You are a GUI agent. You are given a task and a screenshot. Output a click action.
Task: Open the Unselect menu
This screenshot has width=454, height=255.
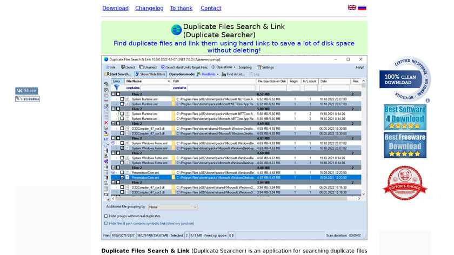tap(148, 67)
